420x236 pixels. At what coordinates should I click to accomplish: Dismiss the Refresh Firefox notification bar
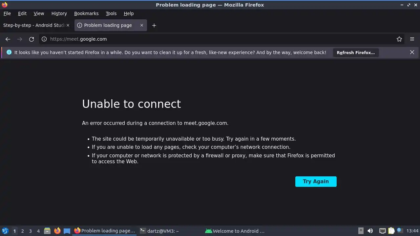click(x=412, y=52)
